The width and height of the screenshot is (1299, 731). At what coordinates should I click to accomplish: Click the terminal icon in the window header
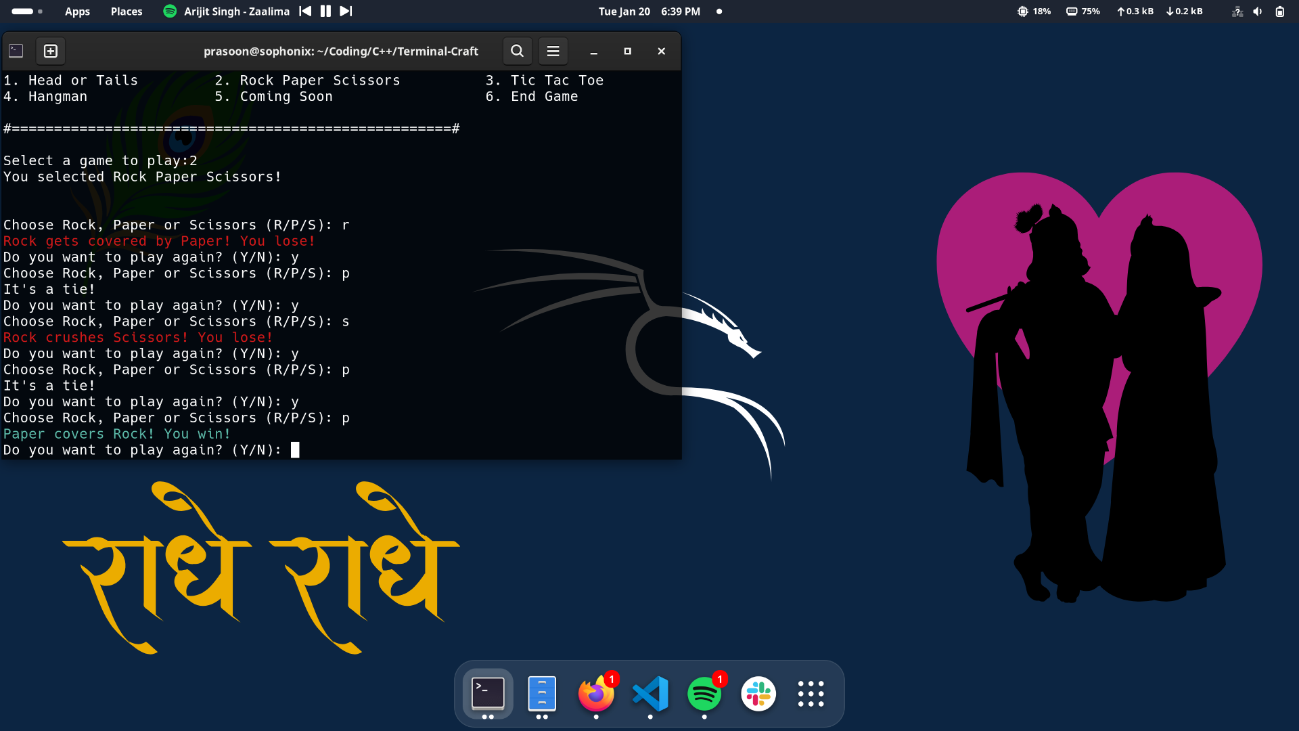tap(16, 51)
